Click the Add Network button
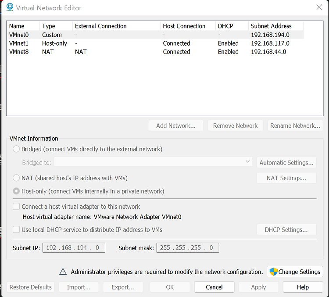329x297 pixels. pos(175,125)
